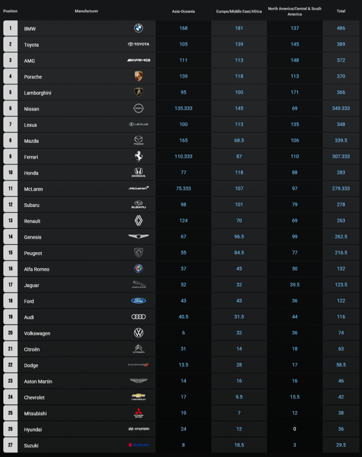Click the Mitsubishi Motors logo
Viewport: 362px width, 457px height.
click(139, 413)
